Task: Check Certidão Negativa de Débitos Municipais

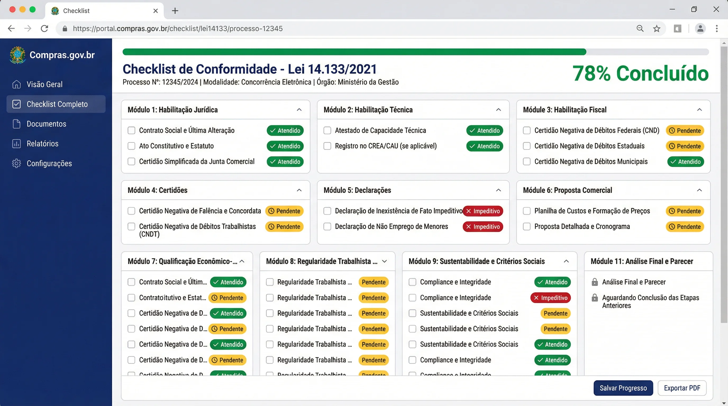Action: tap(526, 162)
